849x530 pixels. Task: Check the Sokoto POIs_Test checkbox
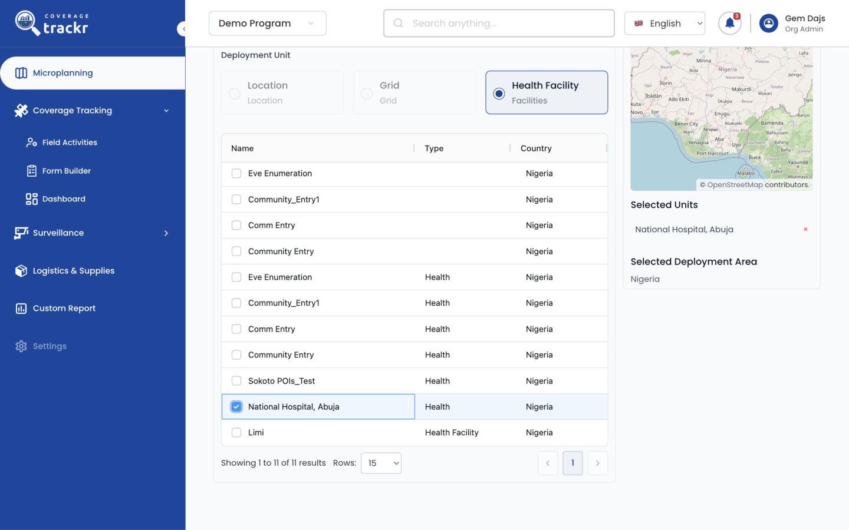pos(236,381)
